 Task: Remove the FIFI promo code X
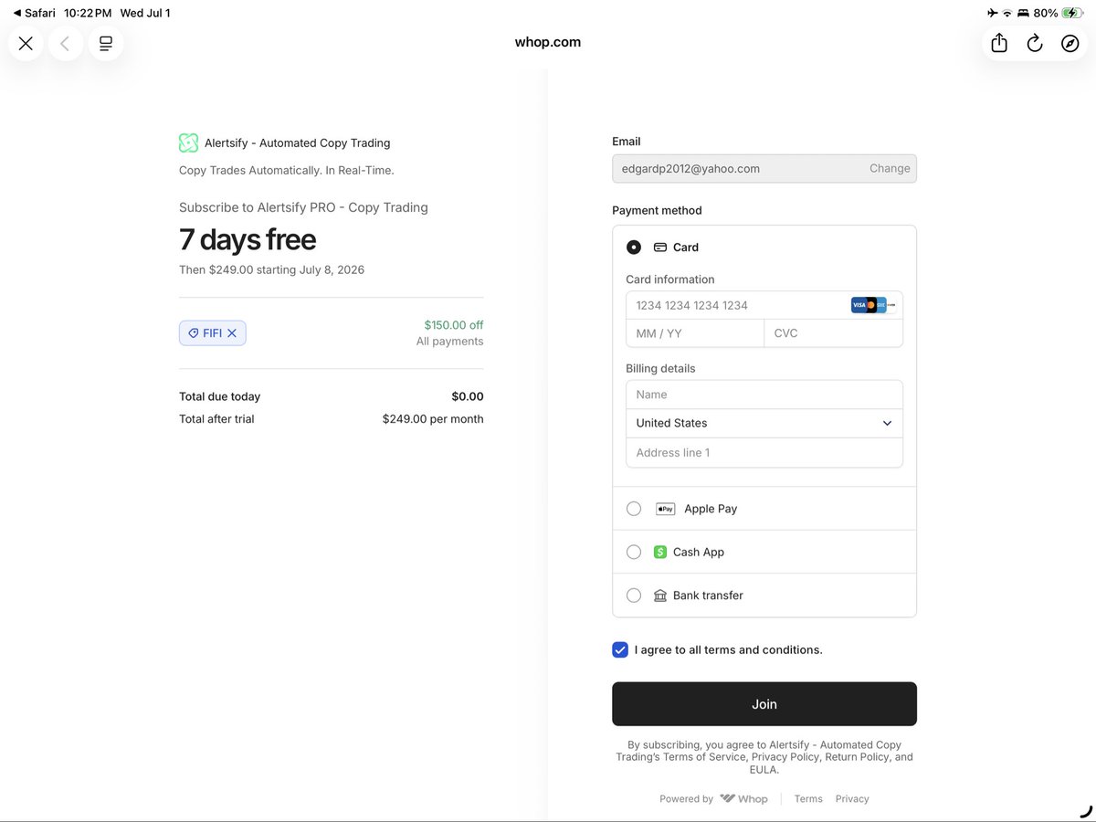(x=232, y=333)
